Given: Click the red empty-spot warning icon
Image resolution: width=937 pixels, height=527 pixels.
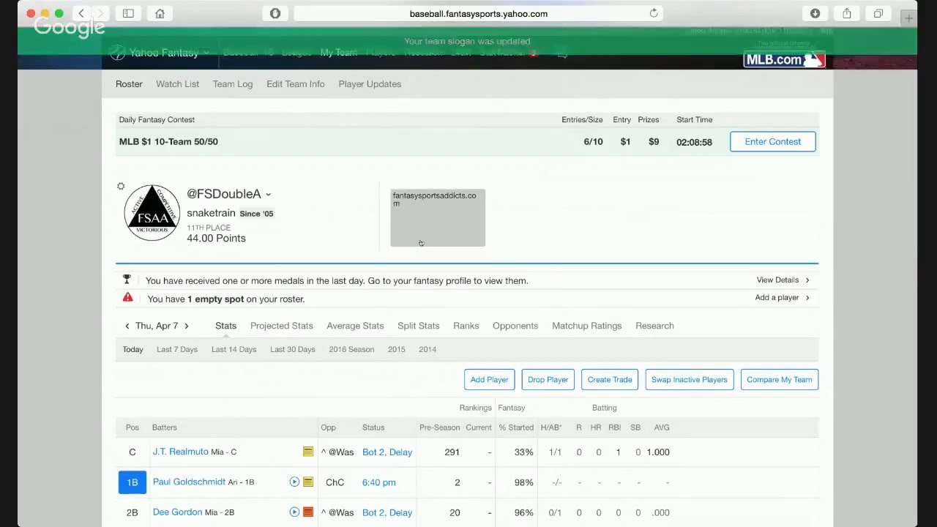Looking at the screenshot, I should pos(128,297).
